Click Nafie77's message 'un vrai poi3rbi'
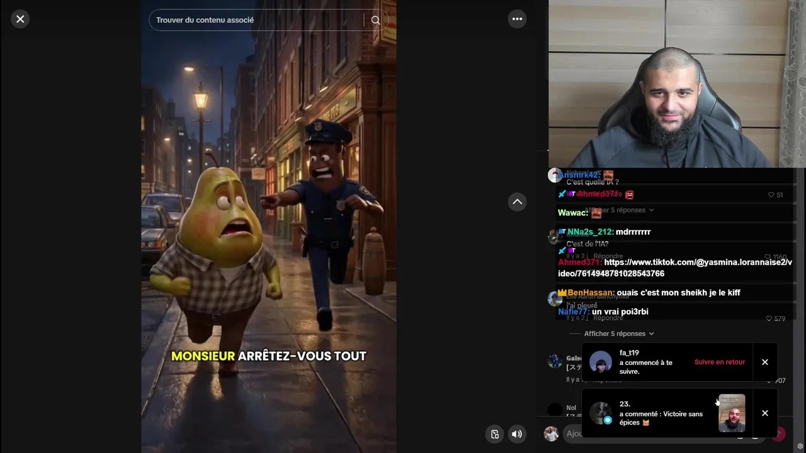Viewport: 806px width, 453px height. [620, 311]
